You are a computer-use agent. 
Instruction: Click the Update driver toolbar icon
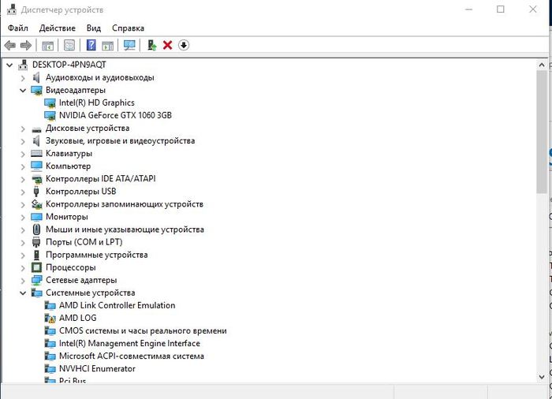point(151,46)
